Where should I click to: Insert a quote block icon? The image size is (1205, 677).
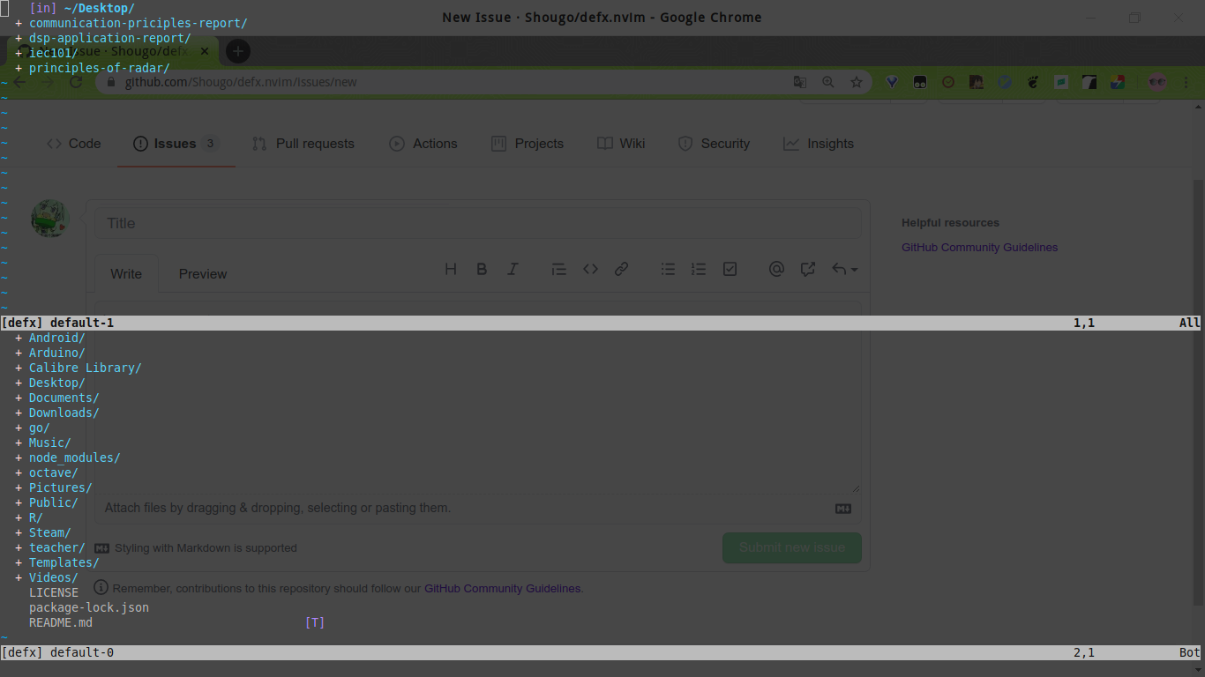point(558,269)
